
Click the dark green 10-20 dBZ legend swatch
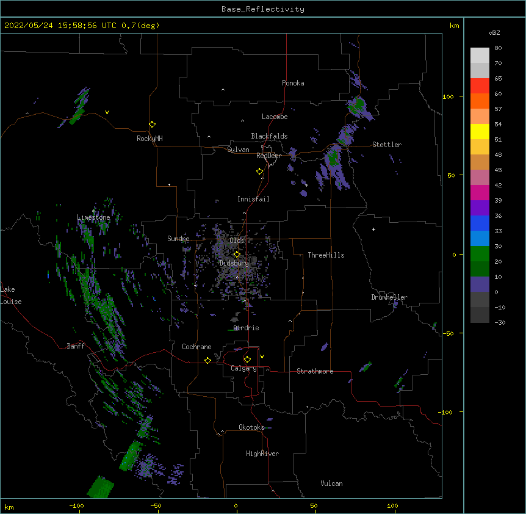tap(480, 269)
